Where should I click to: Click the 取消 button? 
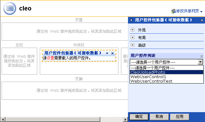point(159,117)
